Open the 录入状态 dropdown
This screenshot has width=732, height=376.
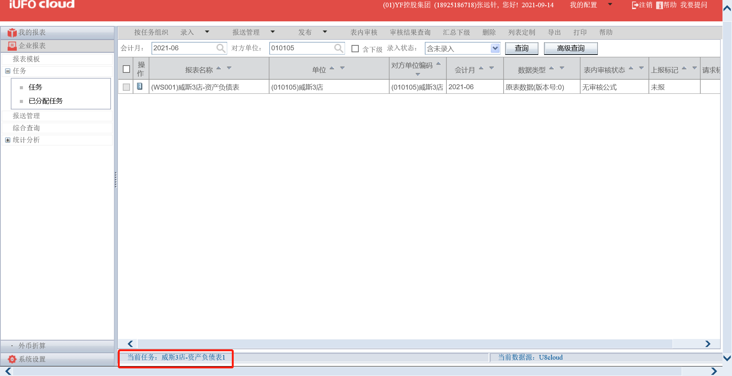pyautogui.click(x=495, y=48)
